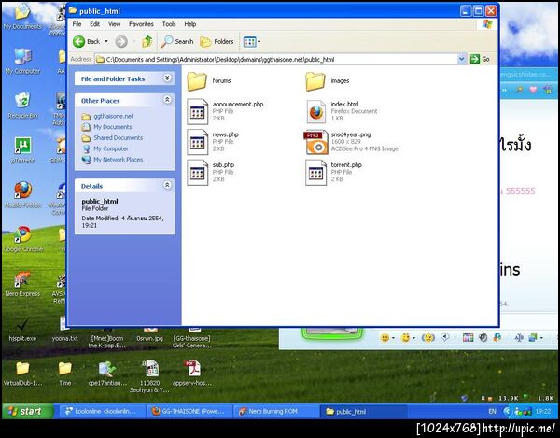Select announcement.php file icon
Image resolution: width=560 pixels, height=438 pixels.
pos(198,112)
